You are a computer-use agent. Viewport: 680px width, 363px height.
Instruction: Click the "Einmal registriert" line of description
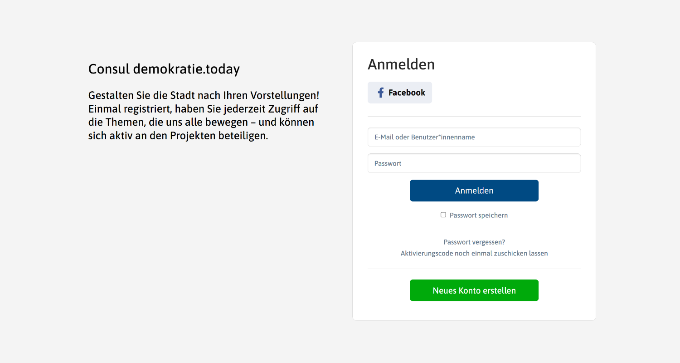click(x=203, y=109)
